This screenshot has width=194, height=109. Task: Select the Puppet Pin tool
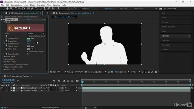coord(58,8)
